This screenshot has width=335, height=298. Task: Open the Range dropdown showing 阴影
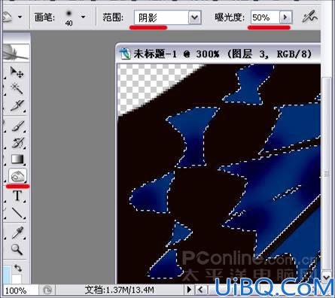[x=167, y=17]
